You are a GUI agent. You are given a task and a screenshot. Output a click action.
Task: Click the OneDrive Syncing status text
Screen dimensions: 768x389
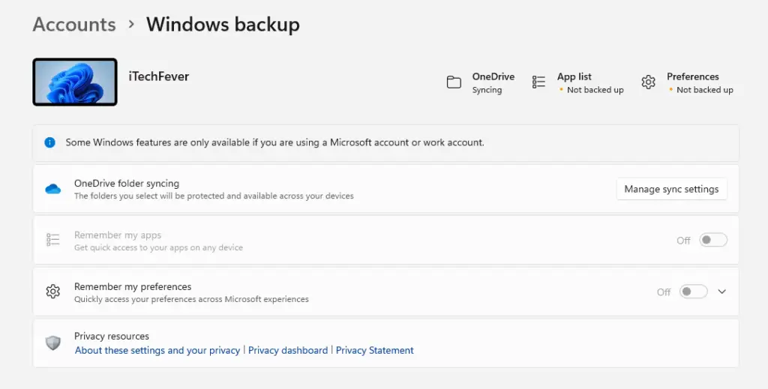(487, 90)
